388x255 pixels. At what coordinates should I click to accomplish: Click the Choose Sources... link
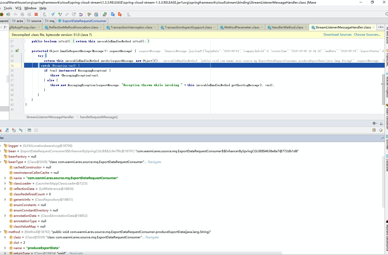point(367,35)
